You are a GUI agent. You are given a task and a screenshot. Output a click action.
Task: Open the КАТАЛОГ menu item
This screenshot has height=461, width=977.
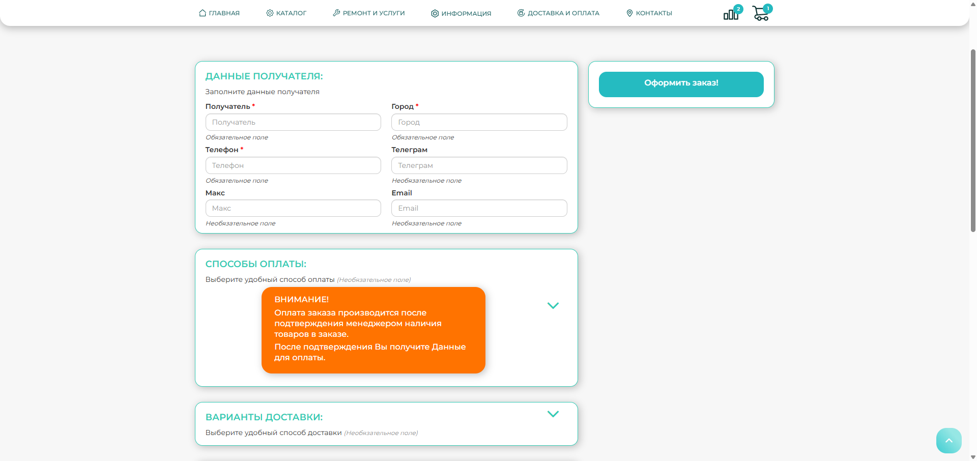[286, 13]
